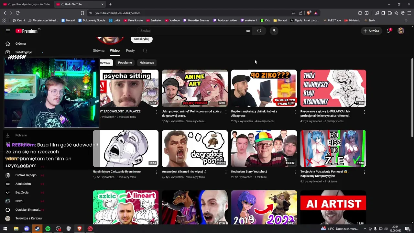Open the browser hamburger menu
Screen dimensions: 414x233
tap(409, 13)
